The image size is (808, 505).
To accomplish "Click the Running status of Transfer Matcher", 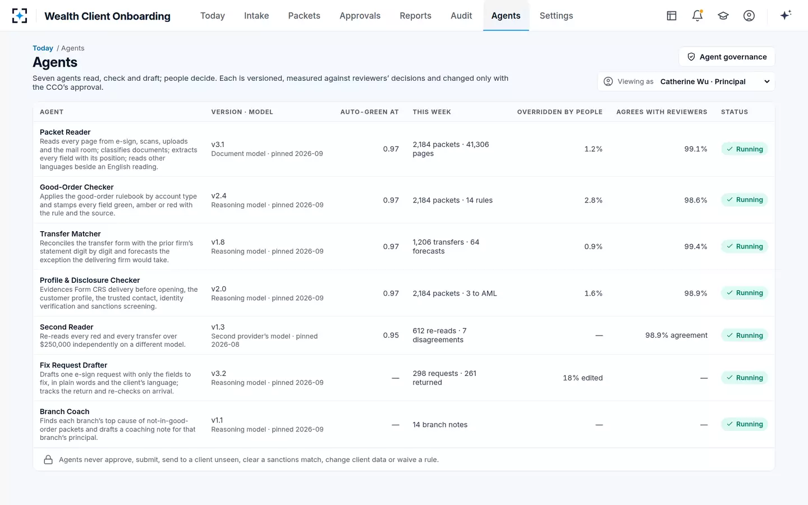I will pyautogui.click(x=745, y=246).
